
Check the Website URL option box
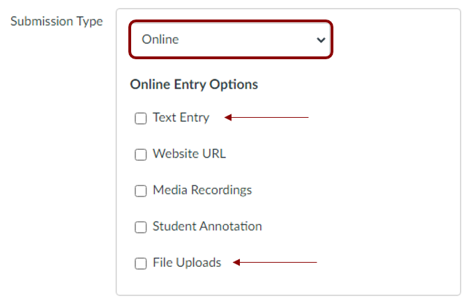(140, 155)
